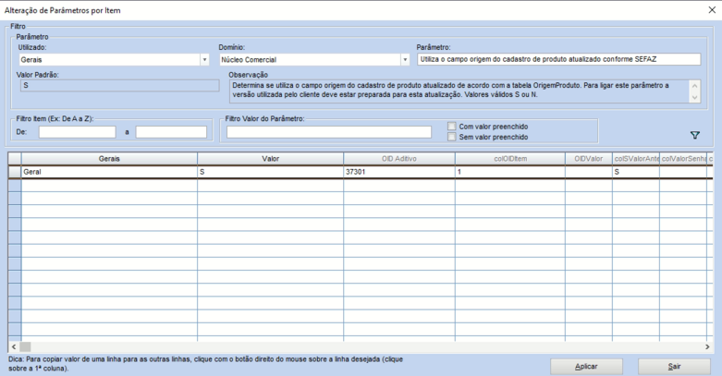Focus the 'De:' filter item field
This screenshot has width=722, height=376.
77,132
